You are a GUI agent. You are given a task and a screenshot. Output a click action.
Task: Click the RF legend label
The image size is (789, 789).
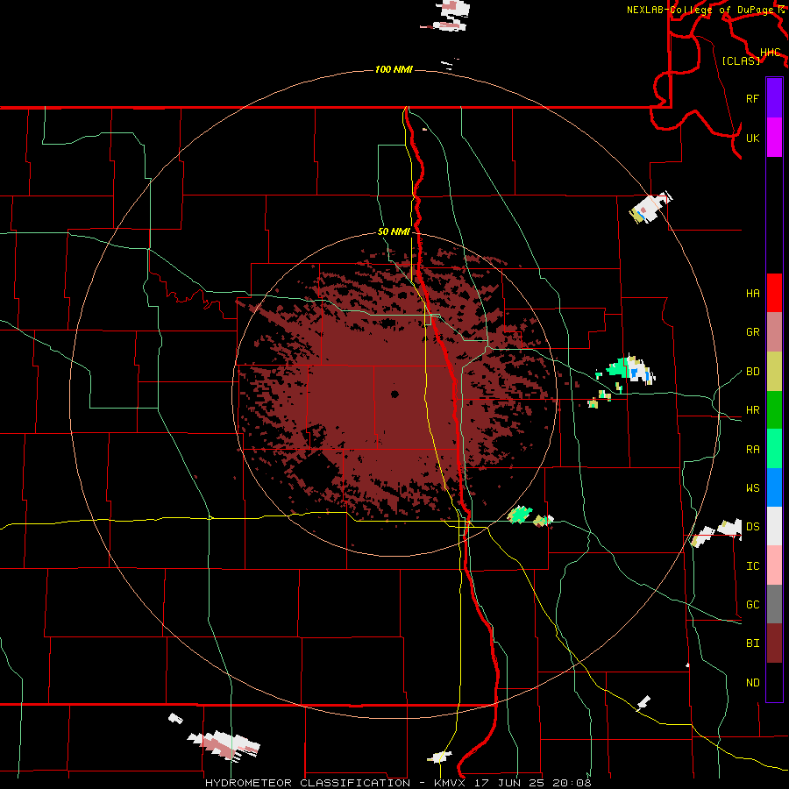(752, 98)
